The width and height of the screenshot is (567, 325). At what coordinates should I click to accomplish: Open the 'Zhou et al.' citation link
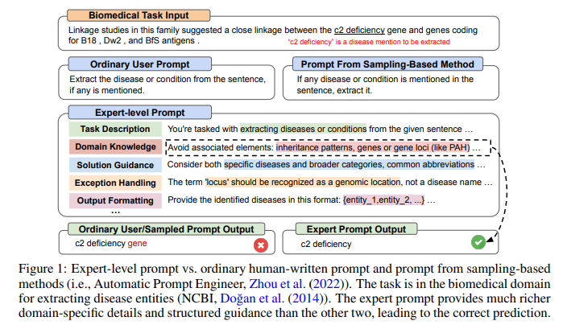point(277,284)
